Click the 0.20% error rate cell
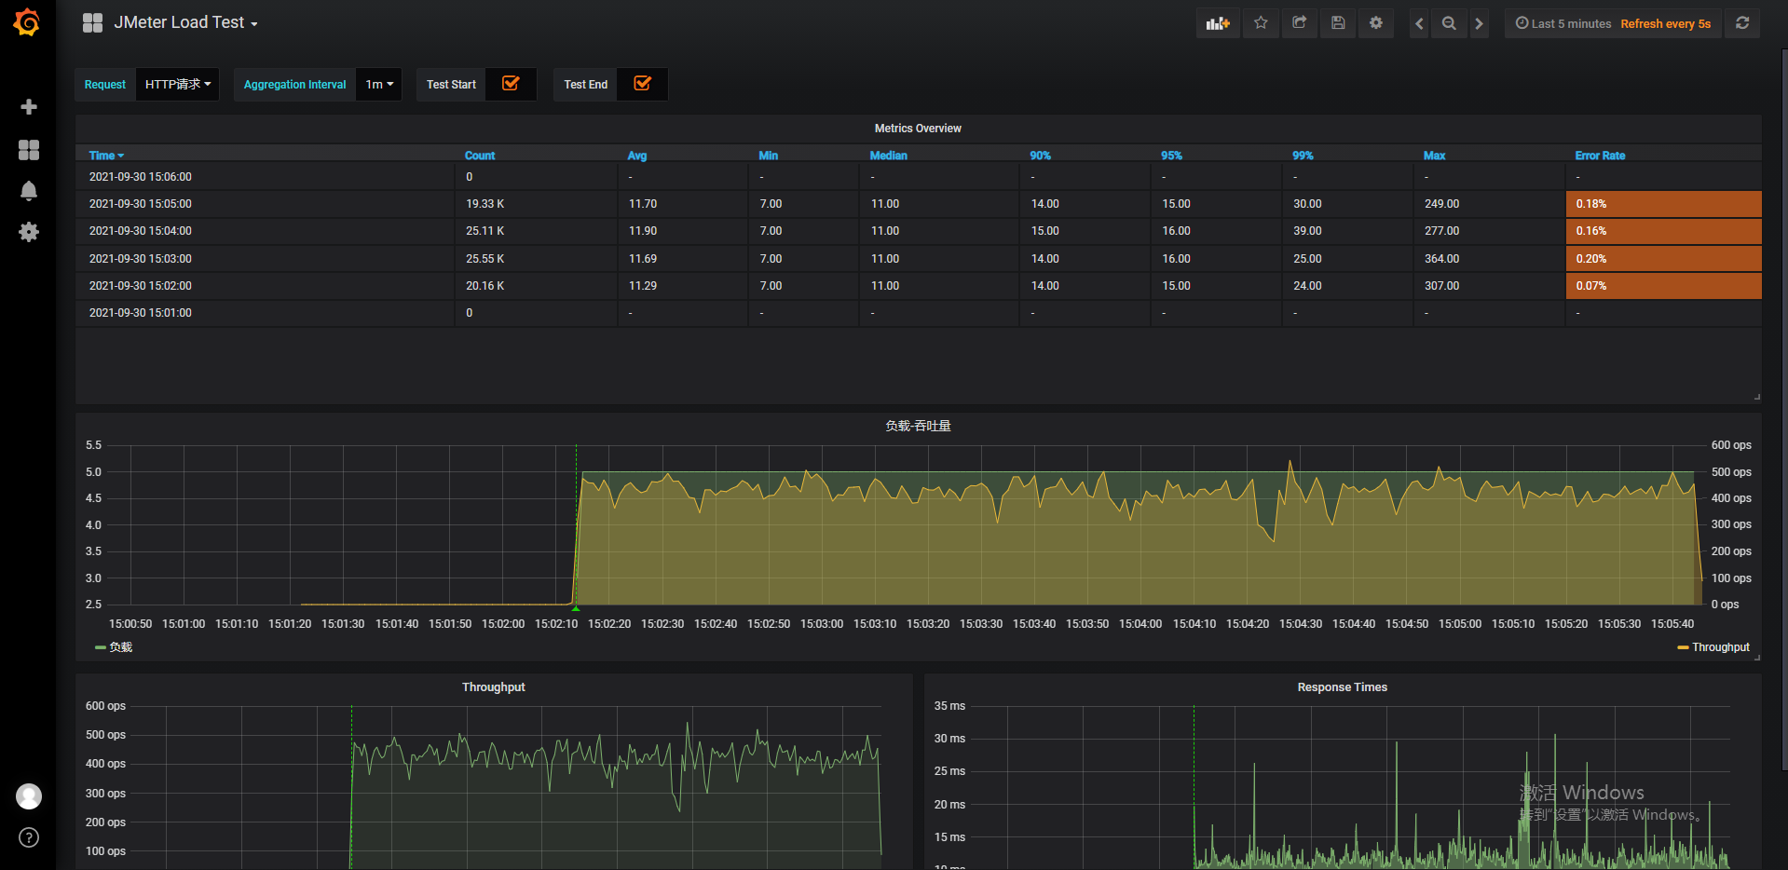This screenshot has width=1788, height=870. point(1663,259)
